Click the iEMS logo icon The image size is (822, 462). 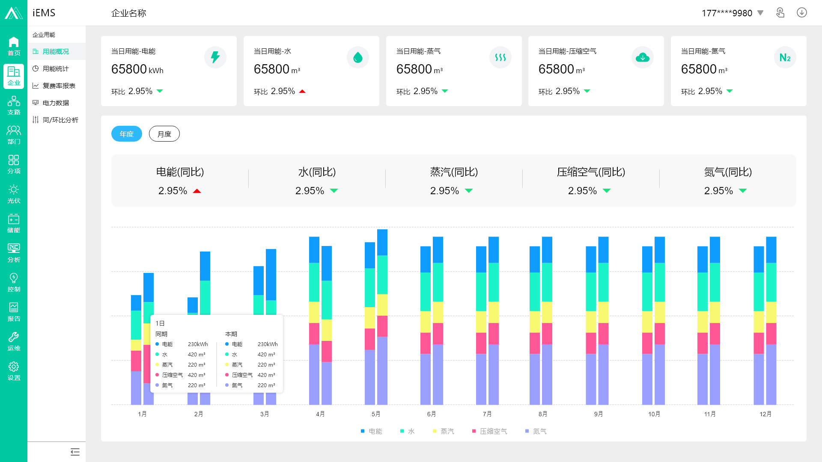14,13
